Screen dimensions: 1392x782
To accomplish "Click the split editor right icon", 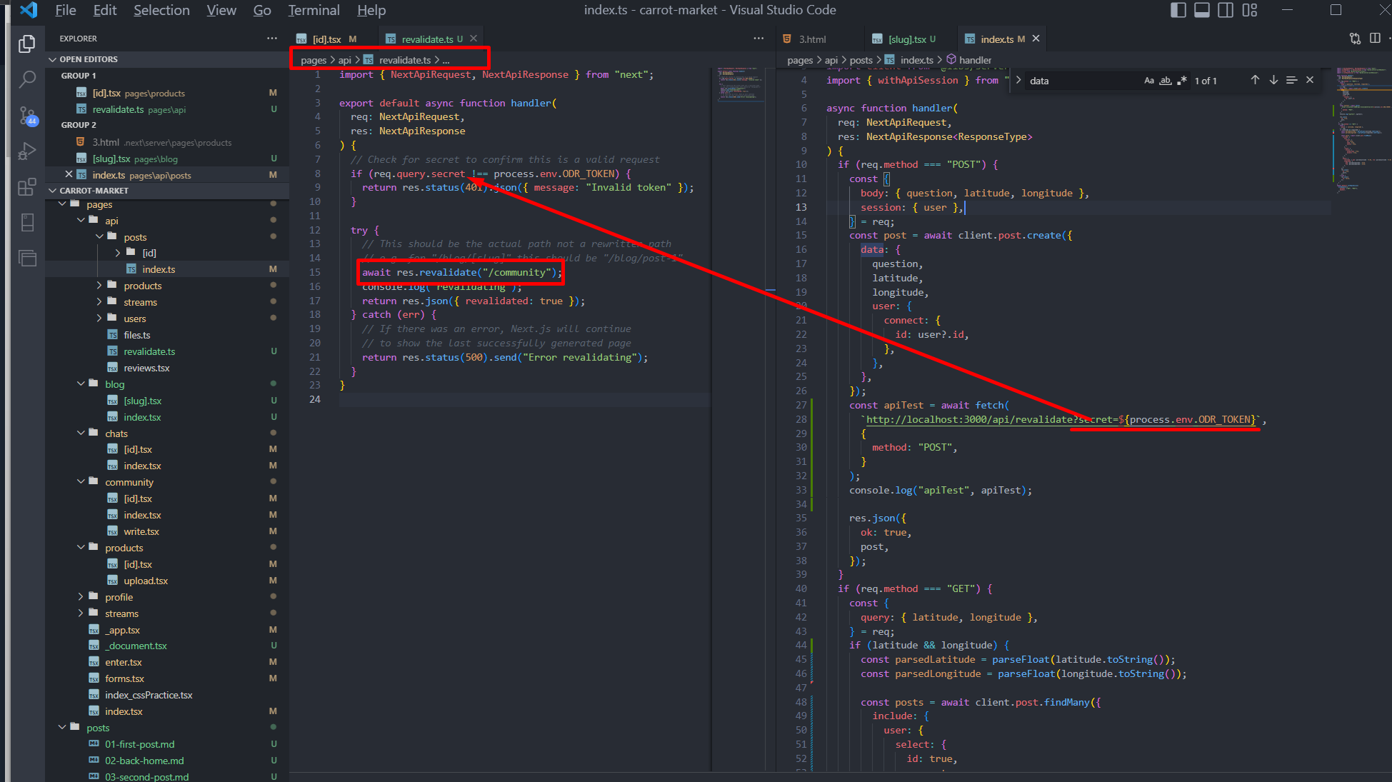I will pyautogui.click(x=1374, y=39).
